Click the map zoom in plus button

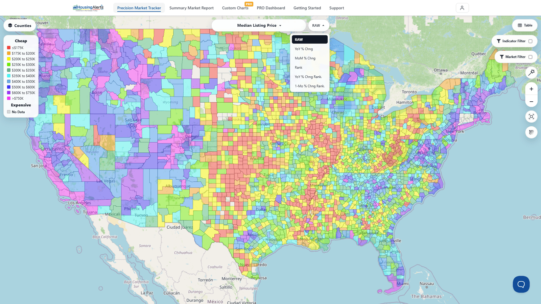(531, 89)
